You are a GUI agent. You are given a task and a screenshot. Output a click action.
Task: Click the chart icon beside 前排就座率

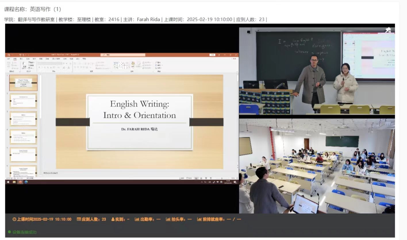[x=199, y=219]
